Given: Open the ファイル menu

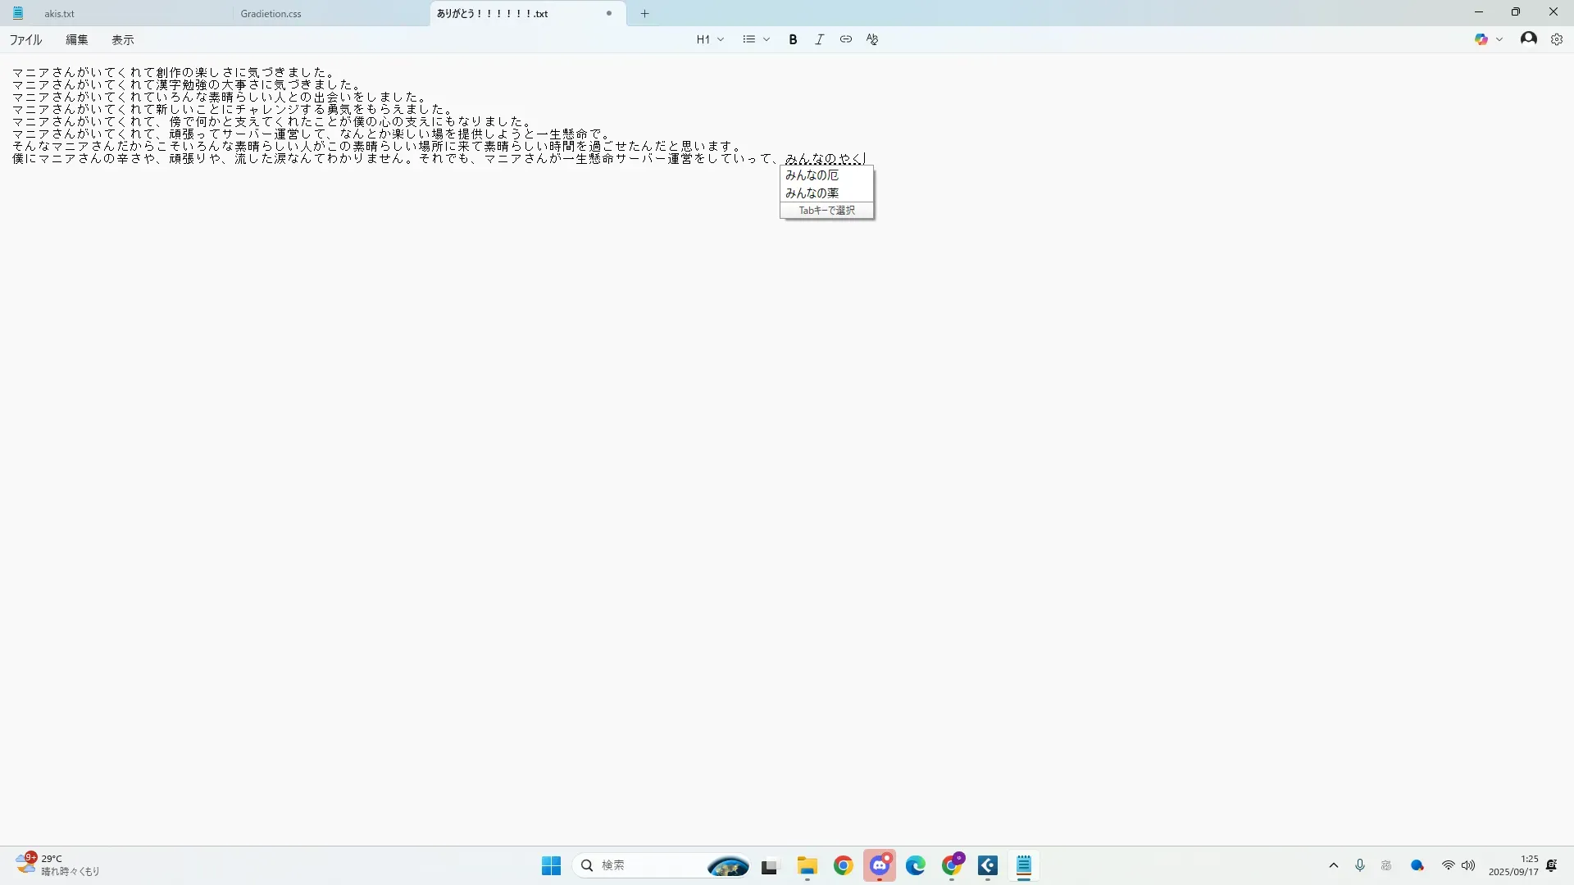Looking at the screenshot, I should click(25, 39).
